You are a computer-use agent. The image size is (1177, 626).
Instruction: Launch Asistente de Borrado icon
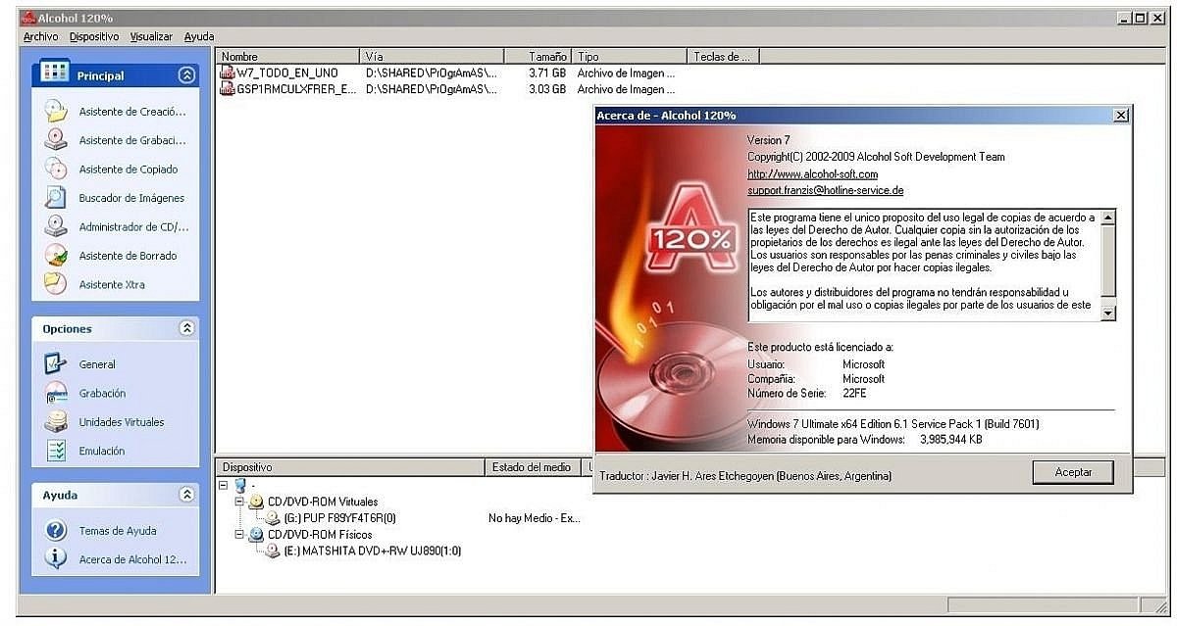click(x=55, y=256)
